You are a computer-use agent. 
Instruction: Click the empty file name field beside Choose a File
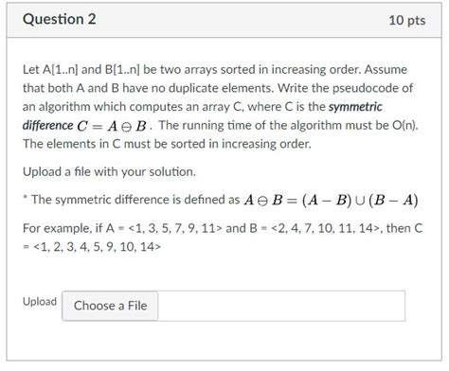[x=281, y=306]
